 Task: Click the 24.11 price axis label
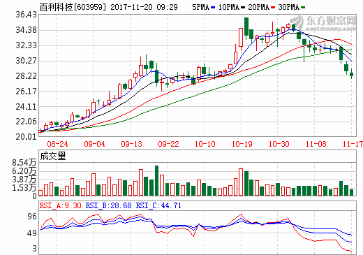point(27,107)
